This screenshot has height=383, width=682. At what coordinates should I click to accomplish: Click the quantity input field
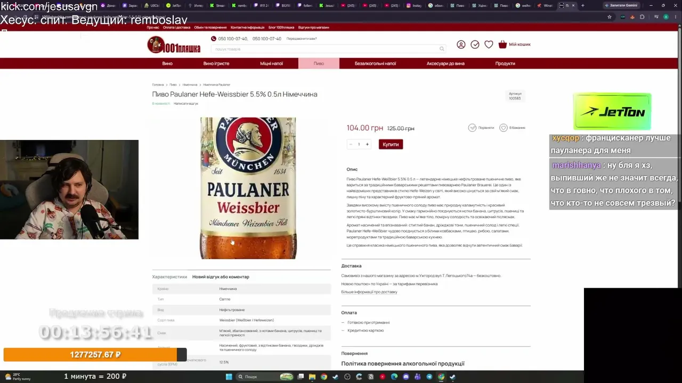point(359,144)
